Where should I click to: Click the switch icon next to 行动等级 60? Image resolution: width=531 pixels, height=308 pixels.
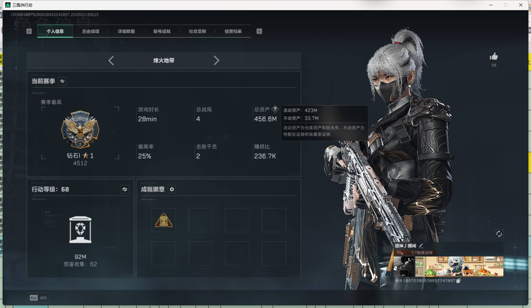124,189
